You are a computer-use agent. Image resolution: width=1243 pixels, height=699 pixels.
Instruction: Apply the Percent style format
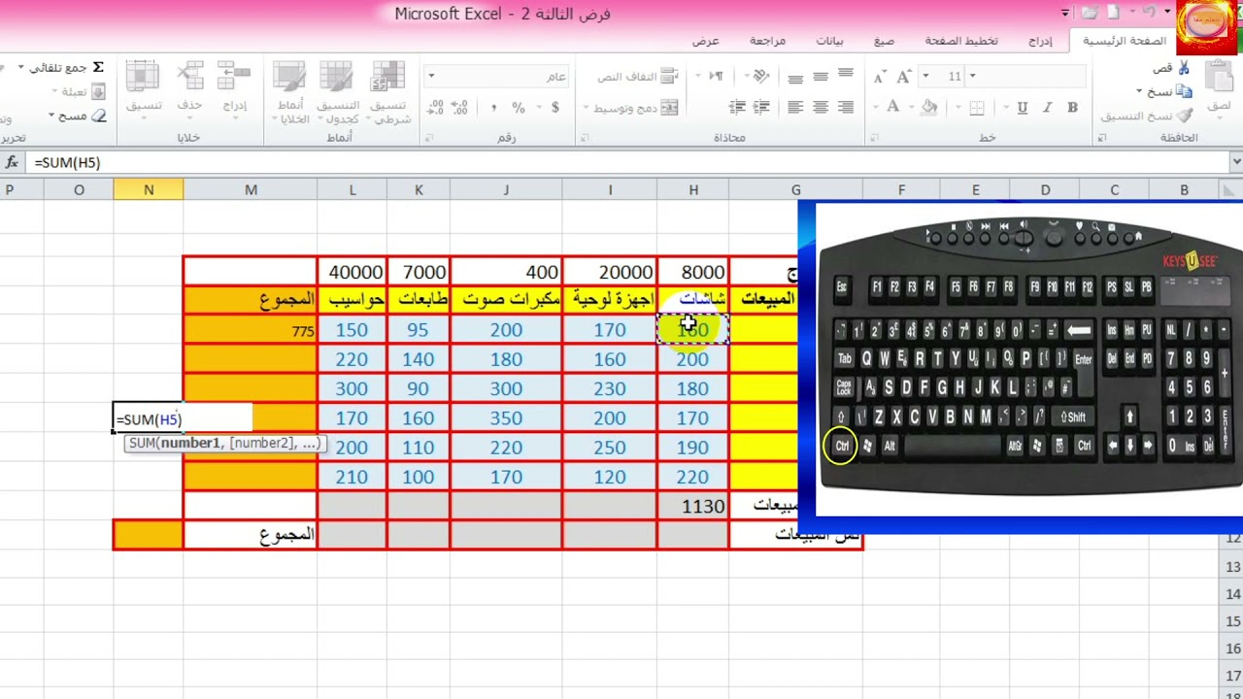coord(519,108)
